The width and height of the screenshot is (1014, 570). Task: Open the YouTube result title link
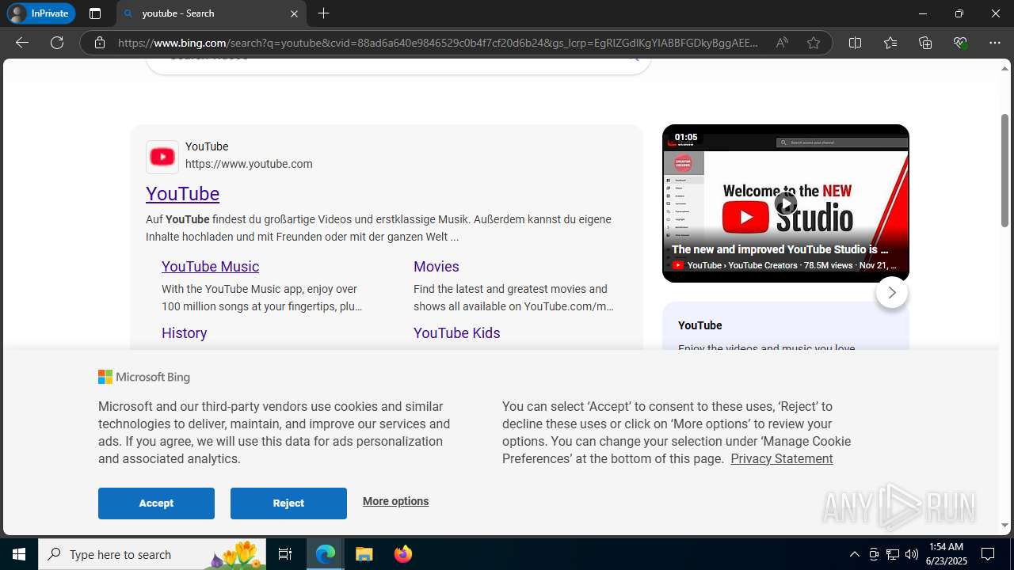pos(182,194)
